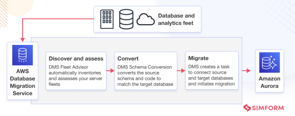Viewport: 295px width, 116px height.
Task: Select the database cylinder icon in top box
Action: pyautogui.click(x=126, y=19)
